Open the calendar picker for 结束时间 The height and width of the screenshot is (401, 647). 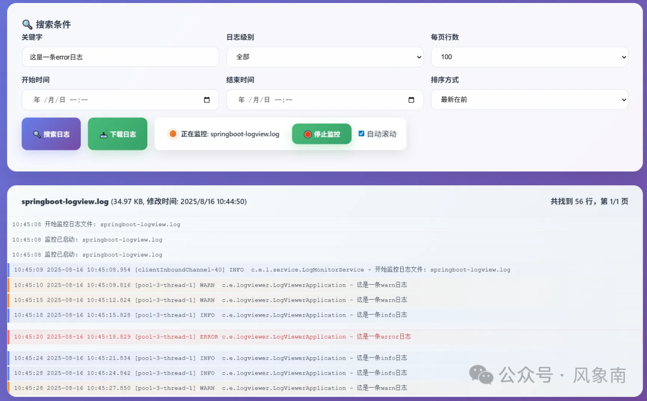point(412,100)
